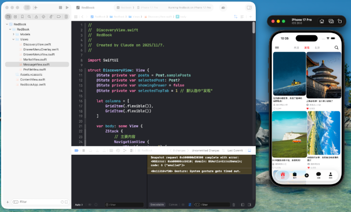Open the bookmark navigator
This screenshot has height=212, width=351.
[23, 16]
